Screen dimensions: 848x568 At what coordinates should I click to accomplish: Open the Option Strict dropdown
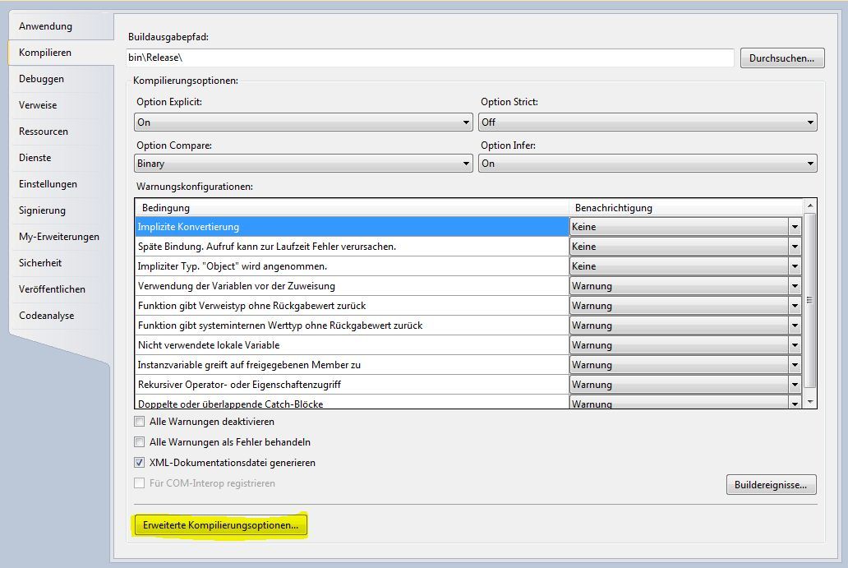(648, 122)
